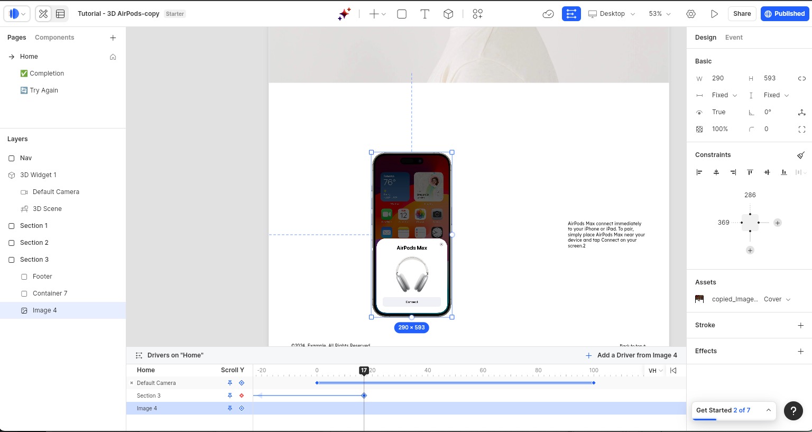Select the 3D cube tool

pos(448,14)
